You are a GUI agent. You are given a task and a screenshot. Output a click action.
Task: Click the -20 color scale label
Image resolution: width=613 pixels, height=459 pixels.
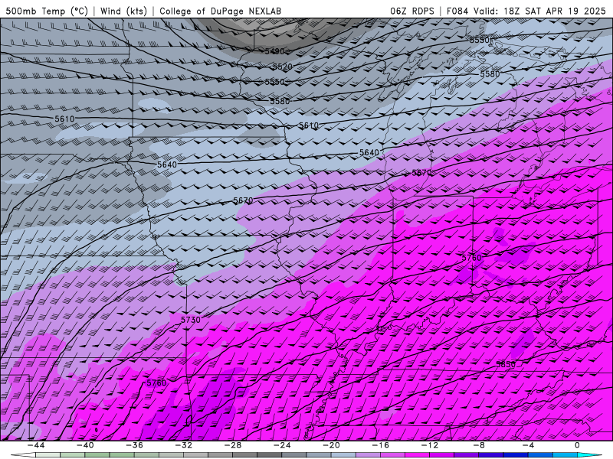(x=331, y=445)
